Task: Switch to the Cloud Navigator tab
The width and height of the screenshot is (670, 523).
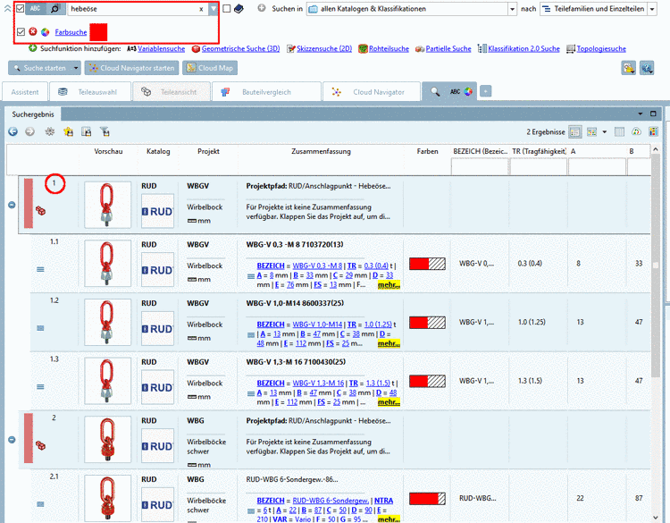Action: point(372,92)
